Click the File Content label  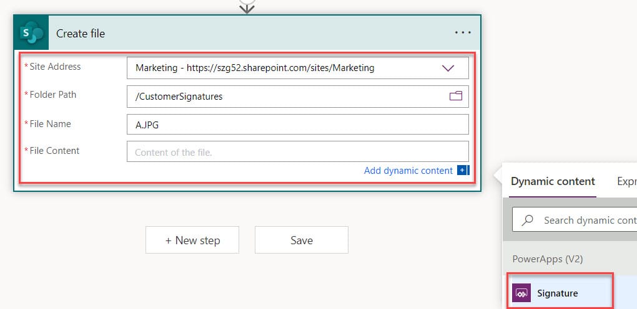click(x=54, y=150)
